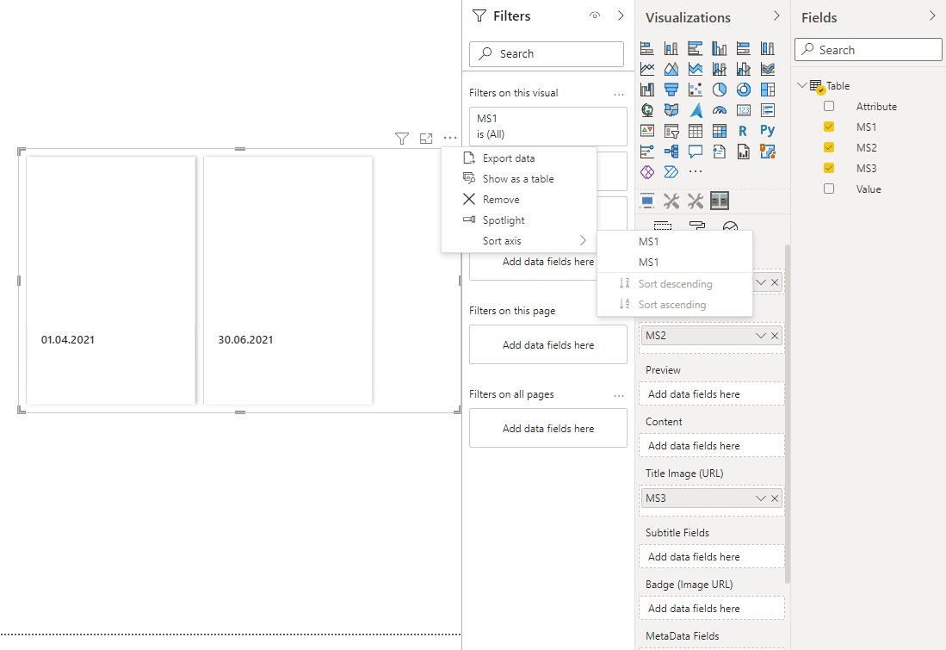Select Spotlight from the context menu

click(519, 220)
